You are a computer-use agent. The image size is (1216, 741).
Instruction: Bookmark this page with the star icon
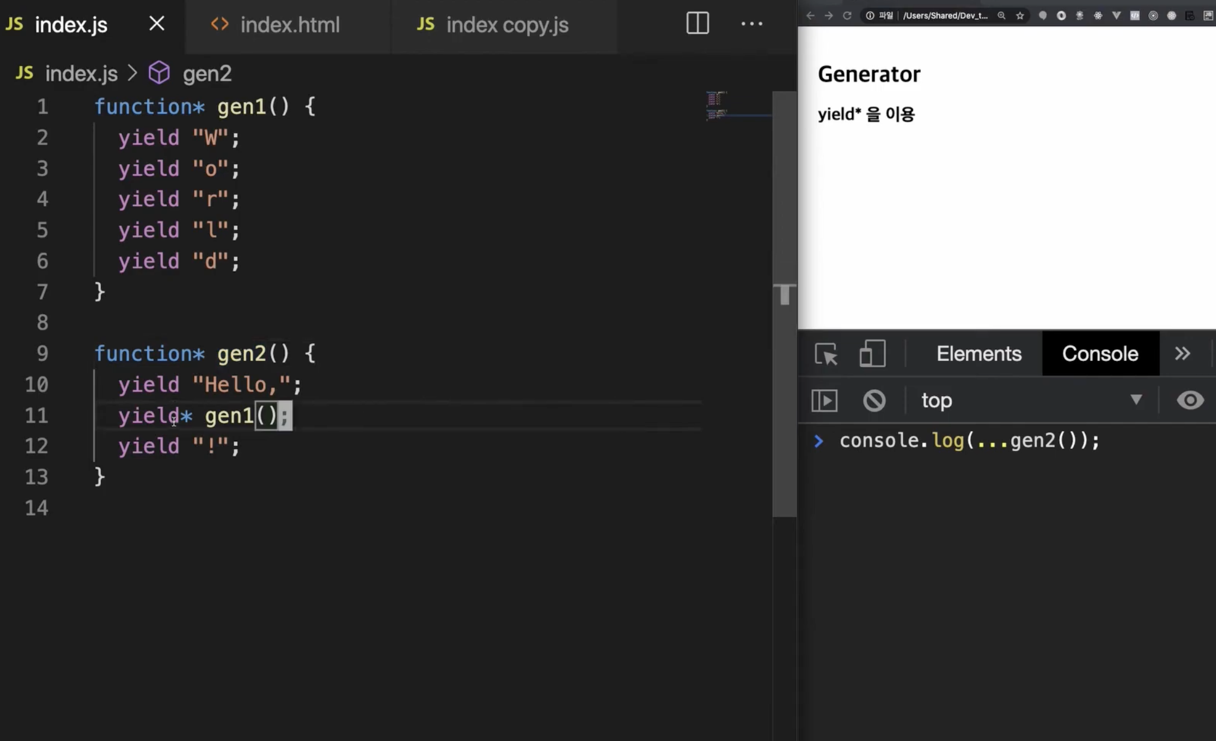point(1020,16)
